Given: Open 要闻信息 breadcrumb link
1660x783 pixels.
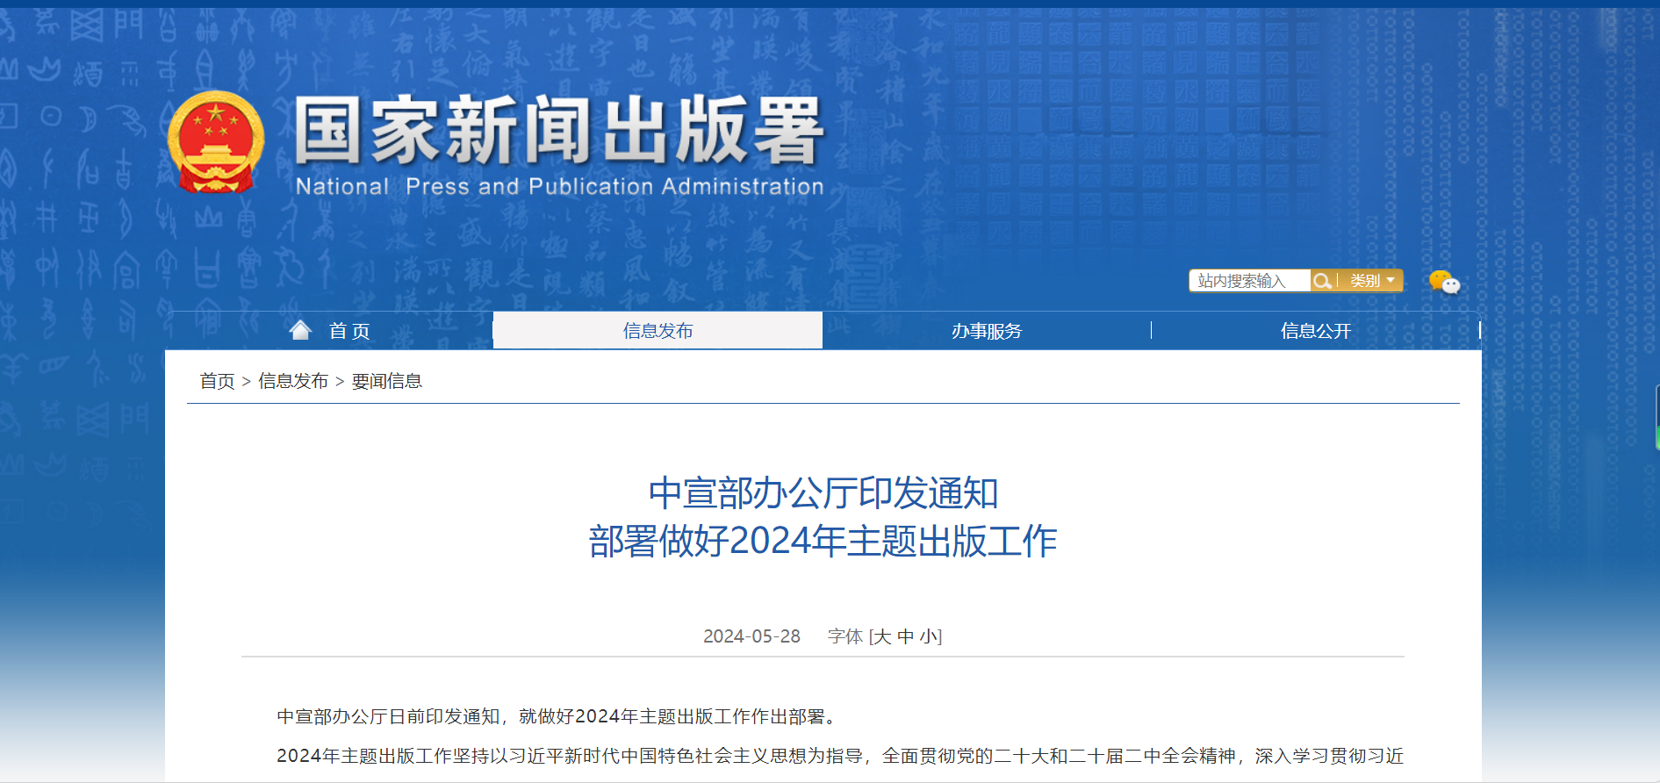Looking at the screenshot, I should (386, 381).
